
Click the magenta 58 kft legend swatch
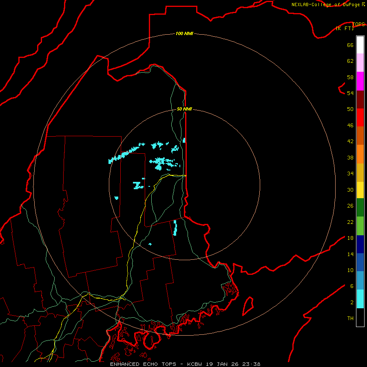pos(360,81)
